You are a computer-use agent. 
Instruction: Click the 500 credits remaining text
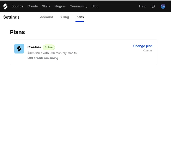(43, 58)
